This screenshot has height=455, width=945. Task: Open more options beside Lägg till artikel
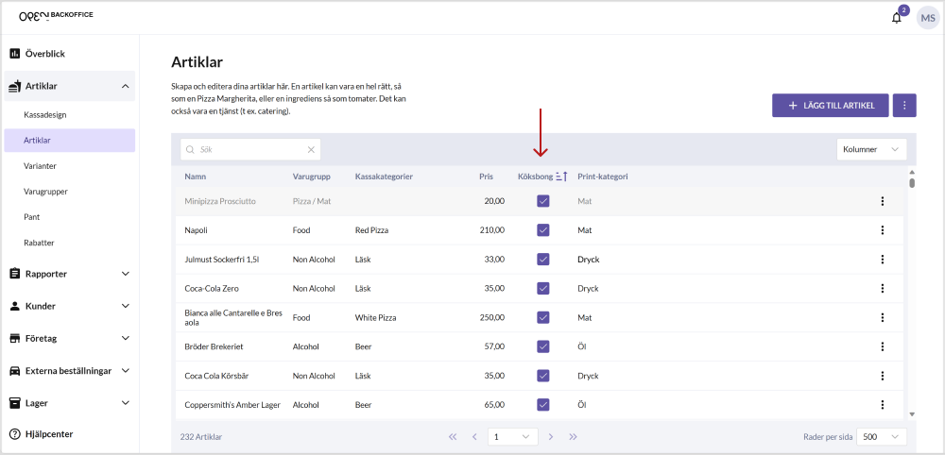(904, 105)
